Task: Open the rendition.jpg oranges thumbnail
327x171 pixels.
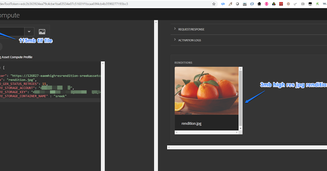Action: (x=207, y=91)
